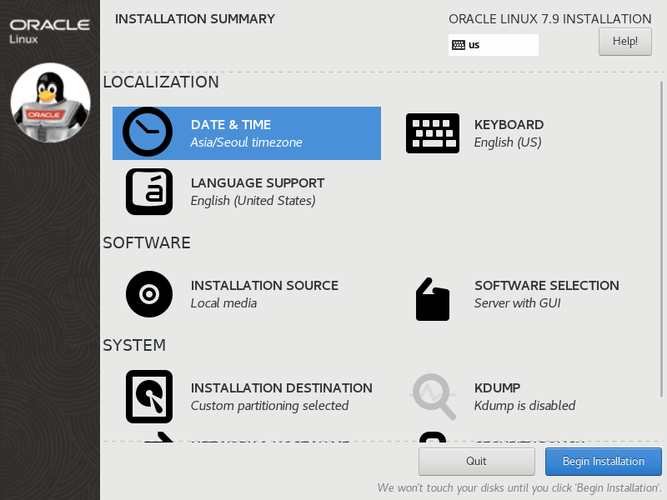The height and width of the screenshot is (500, 667).
Task: Click Begin Installation button
Action: pos(603,462)
